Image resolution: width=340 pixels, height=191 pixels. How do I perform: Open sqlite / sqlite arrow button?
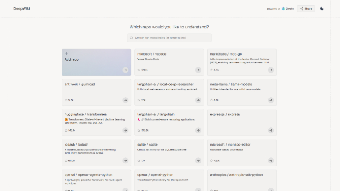(x=198, y=160)
